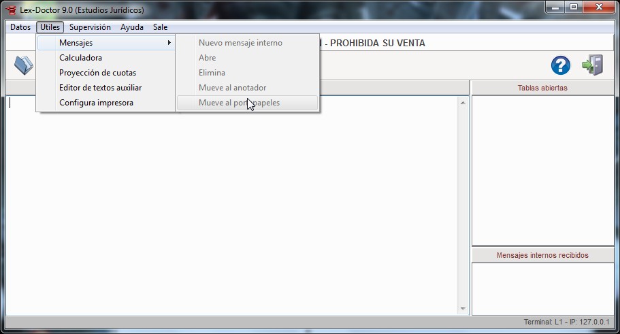620x334 pixels.
Task: Choose Proyección de cuotas
Action: tap(106, 73)
